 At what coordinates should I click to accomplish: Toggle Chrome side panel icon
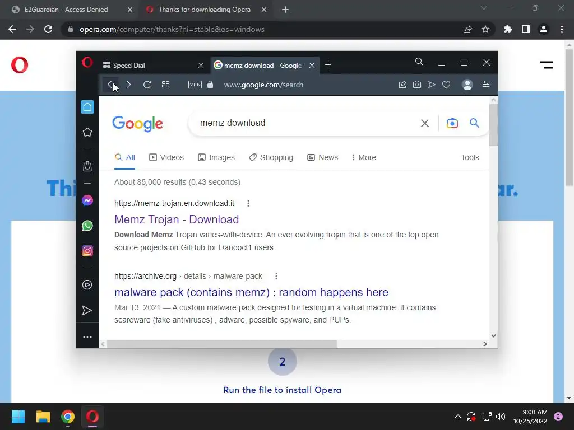[526, 29]
